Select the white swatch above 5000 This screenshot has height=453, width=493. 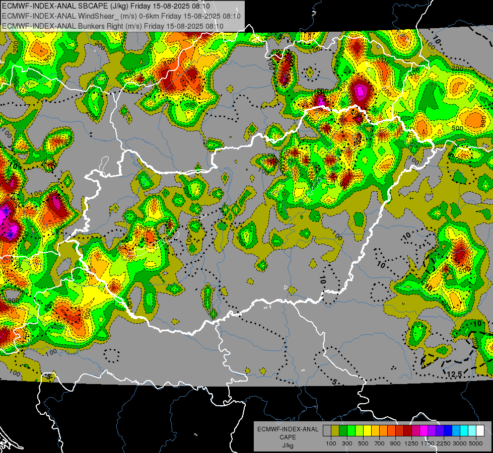(480, 431)
